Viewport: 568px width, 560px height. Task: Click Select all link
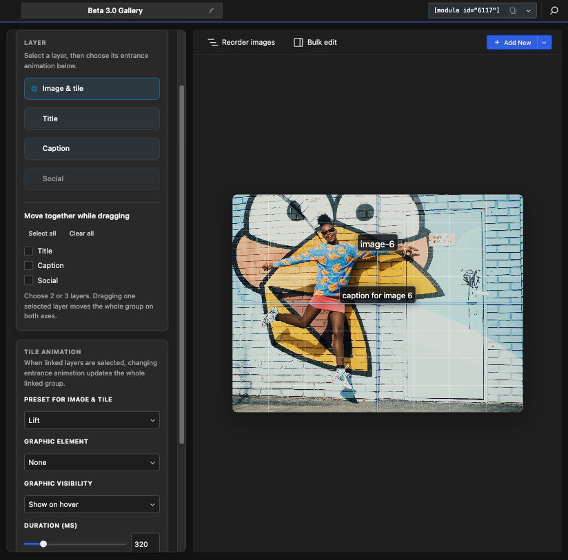[42, 234]
